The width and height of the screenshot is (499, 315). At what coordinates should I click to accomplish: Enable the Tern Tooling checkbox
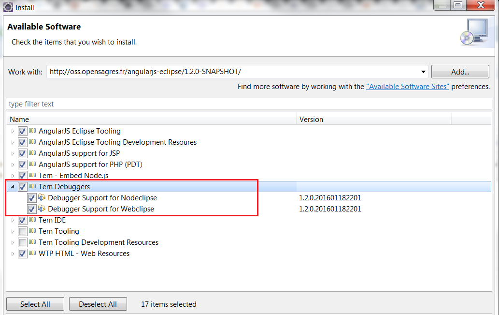pos(22,231)
